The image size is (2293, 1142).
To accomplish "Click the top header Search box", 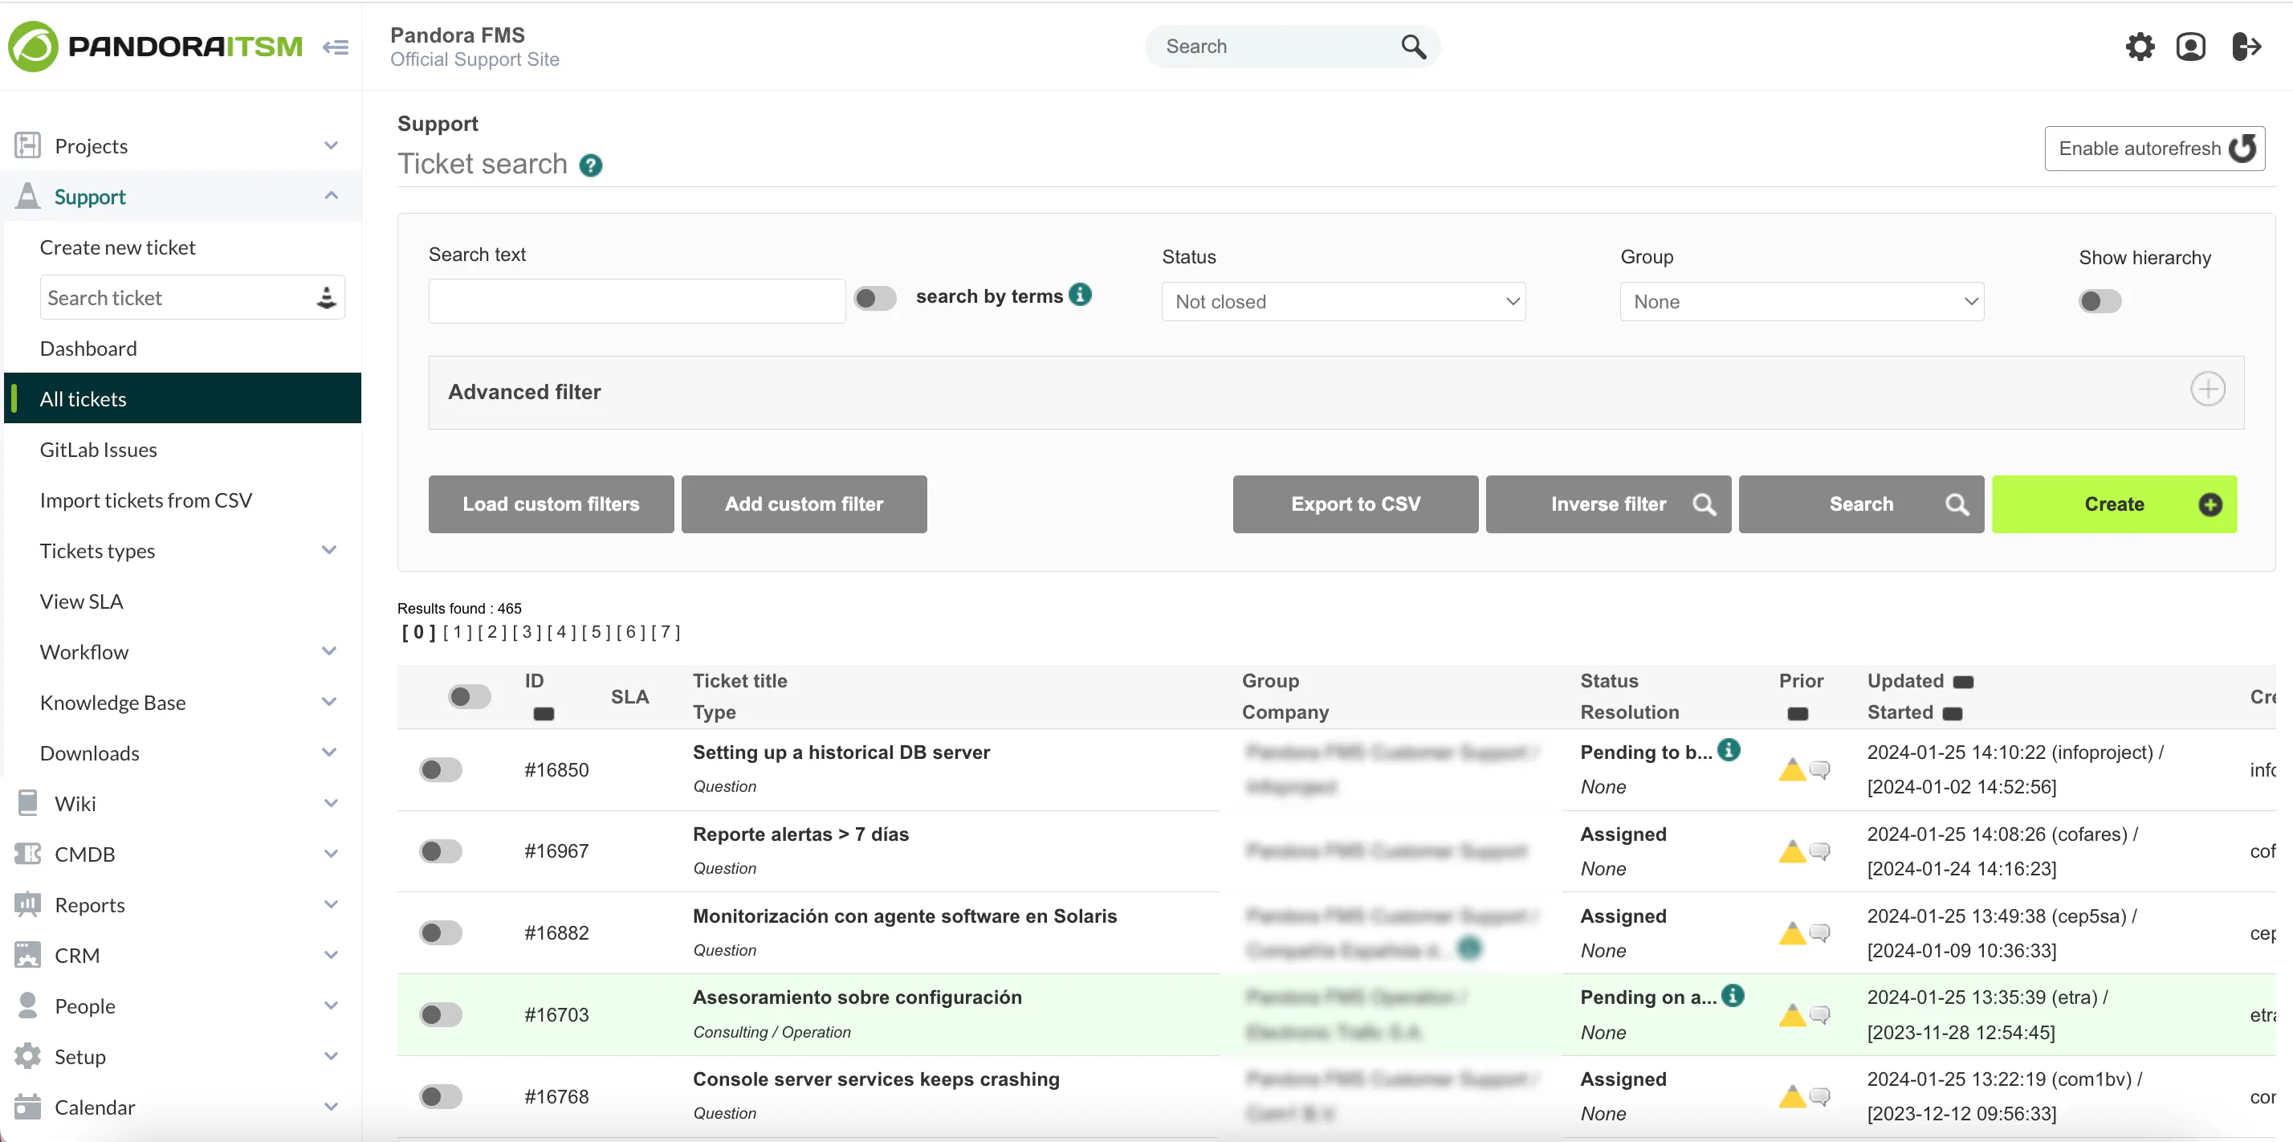I will pyautogui.click(x=1291, y=47).
